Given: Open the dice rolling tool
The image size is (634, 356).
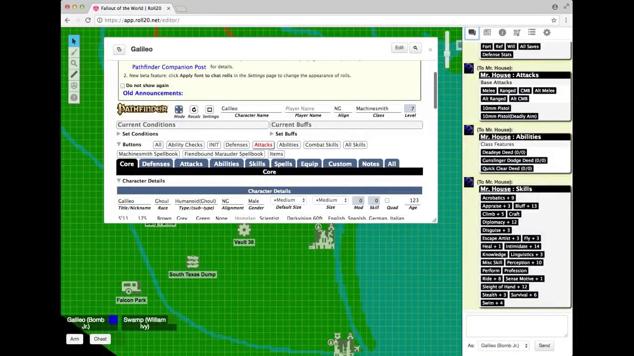Looking at the screenshot, I should click(74, 86).
